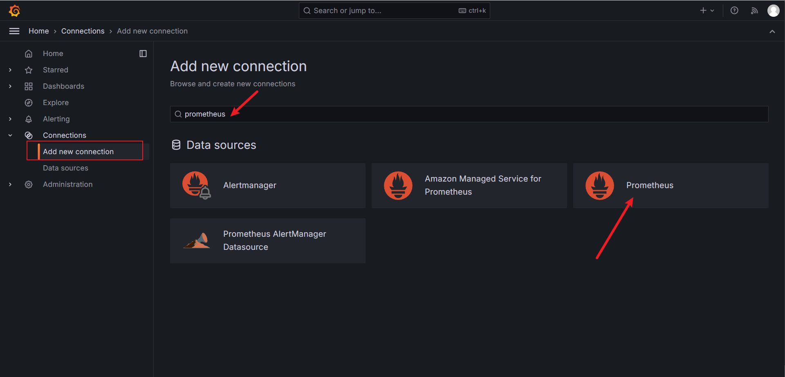The image size is (785, 377).
Task: Open Prometheus AlertManager Datasource card
Action: point(268,241)
